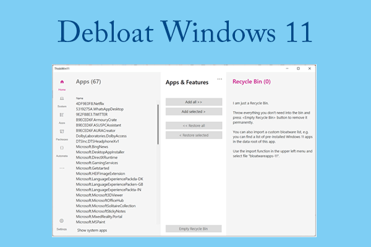
Task: Click the Add all >> button
Action: coord(194,102)
